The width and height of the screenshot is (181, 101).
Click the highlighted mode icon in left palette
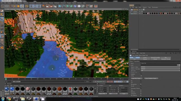(2, 19)
